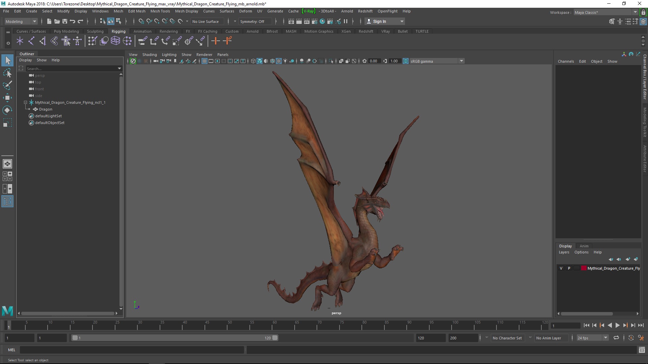Click the Set Key plus shelf icon
Viewport: 648px width, 364px height.
[215, 41]
